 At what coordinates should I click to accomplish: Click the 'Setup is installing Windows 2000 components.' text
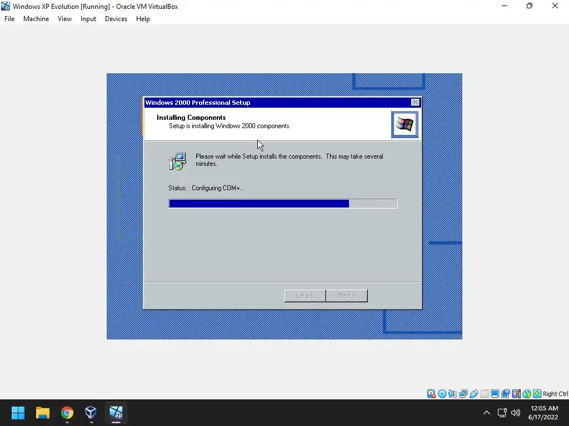229,126
